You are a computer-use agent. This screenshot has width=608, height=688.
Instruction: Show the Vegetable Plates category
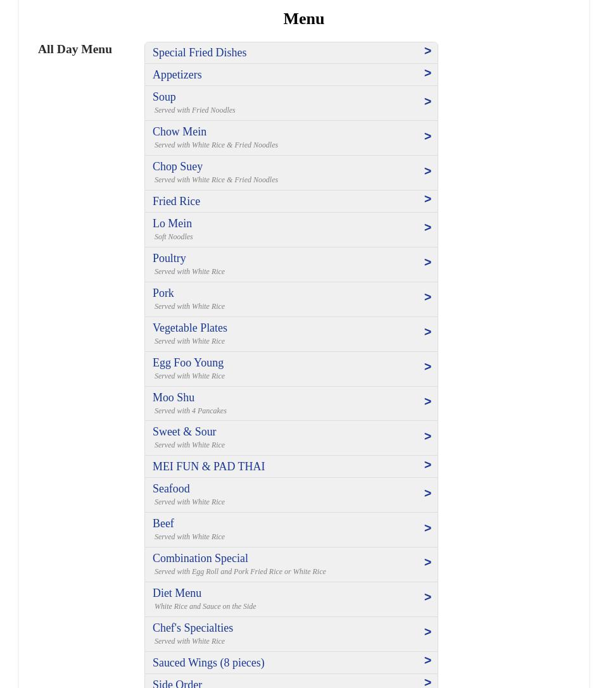coord(189,328)
